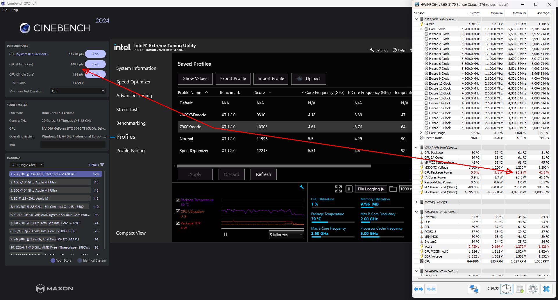The height and width of the screenshot is (300, 558).
Task: Switch XTU to Compact View
Action: point(131,233)
